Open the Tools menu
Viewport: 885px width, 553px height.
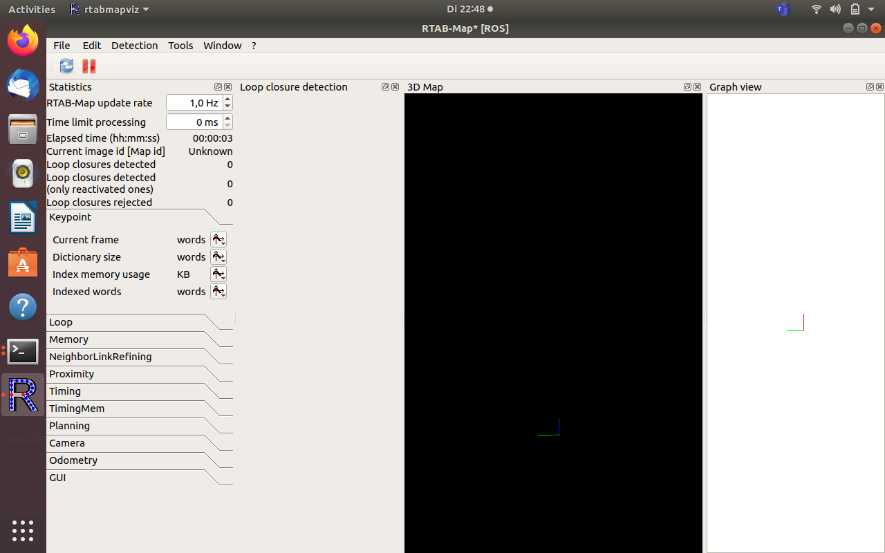coord(180,46)
